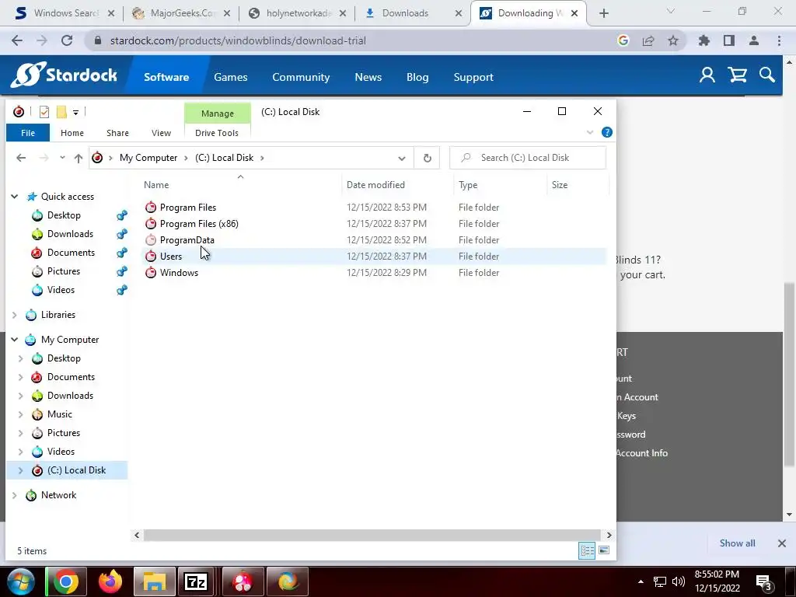
Task: Refresh the Explorer folder view
Action: (428, 158)
